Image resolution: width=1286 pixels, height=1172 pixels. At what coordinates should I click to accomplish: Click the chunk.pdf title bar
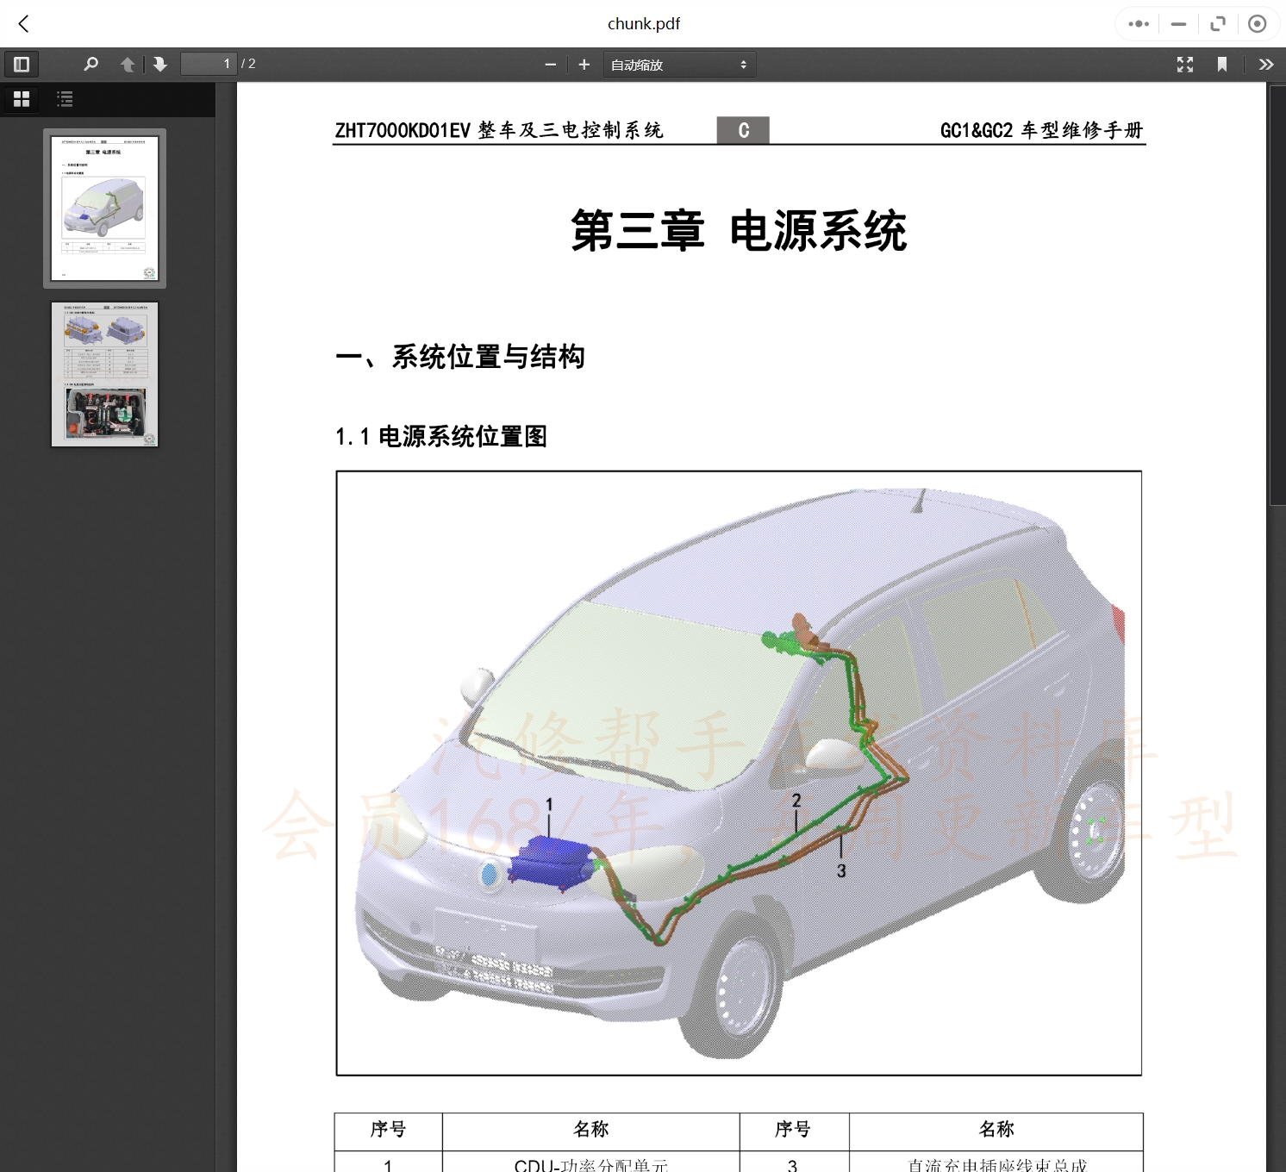(x=643, y=23)
